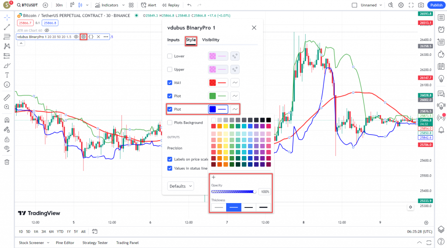Enable the Upper plot checkbox
447x248 pixels.
point(170,69)
